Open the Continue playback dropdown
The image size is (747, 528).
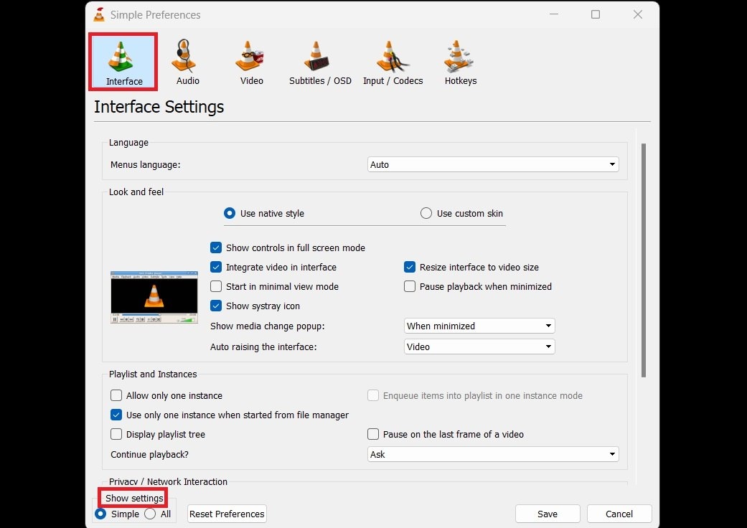click(493, 455)
